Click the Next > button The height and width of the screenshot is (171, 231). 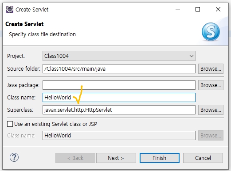[x=116, y=158]
